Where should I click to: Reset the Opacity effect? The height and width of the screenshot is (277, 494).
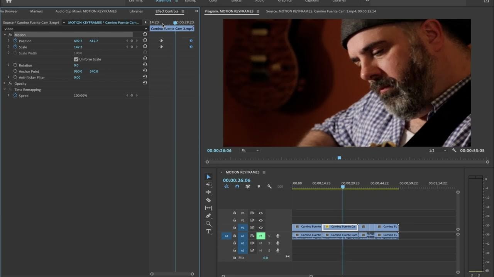click(145, 83)
